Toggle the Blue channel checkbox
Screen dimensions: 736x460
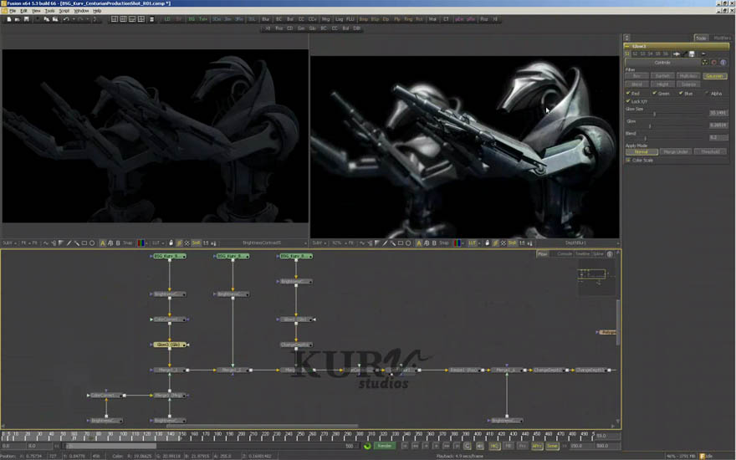[x=681, y=94]
